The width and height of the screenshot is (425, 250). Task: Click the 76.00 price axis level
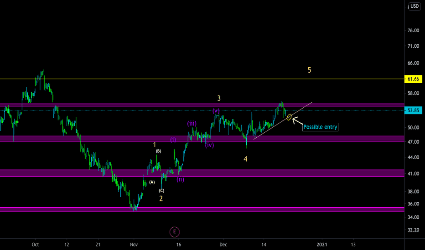413,30
